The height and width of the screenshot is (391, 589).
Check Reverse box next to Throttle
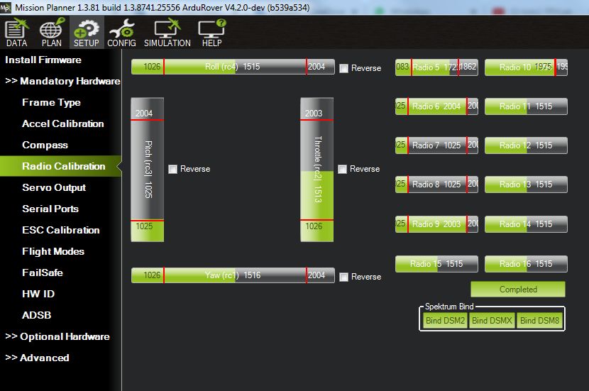tap(343, 169)
